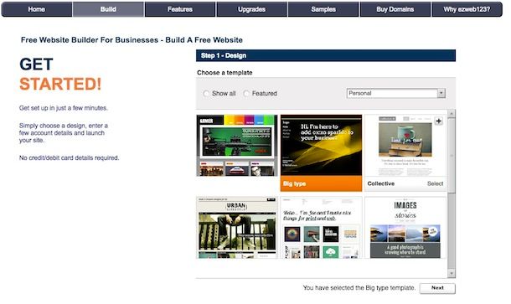Click template list scroll up arrow
The width and height of the screenshot is (511, 304).
coord(452,114)
